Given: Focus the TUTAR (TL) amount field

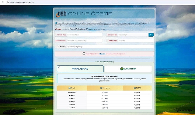Looking at the screenshot, I should tap(85, 35).
